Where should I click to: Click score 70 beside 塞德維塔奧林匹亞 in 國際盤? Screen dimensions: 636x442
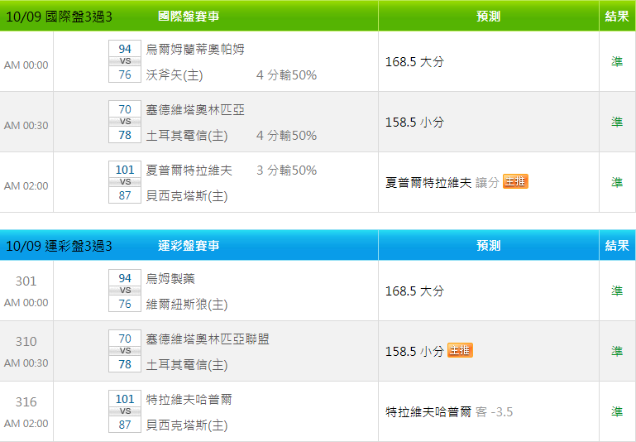(125, 109)
